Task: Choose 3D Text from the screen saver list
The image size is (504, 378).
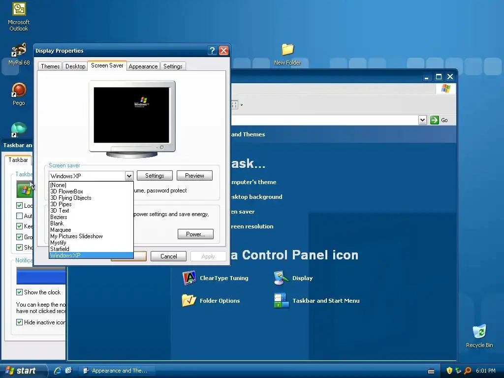Action: point(91,211)
